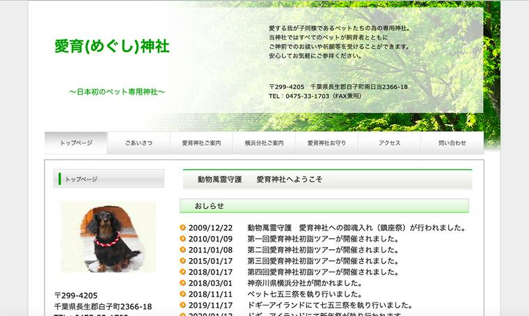Open 愛育神社ご案内 menu item
The height and width of the screenshot is (316, 529).
point(201,143)
